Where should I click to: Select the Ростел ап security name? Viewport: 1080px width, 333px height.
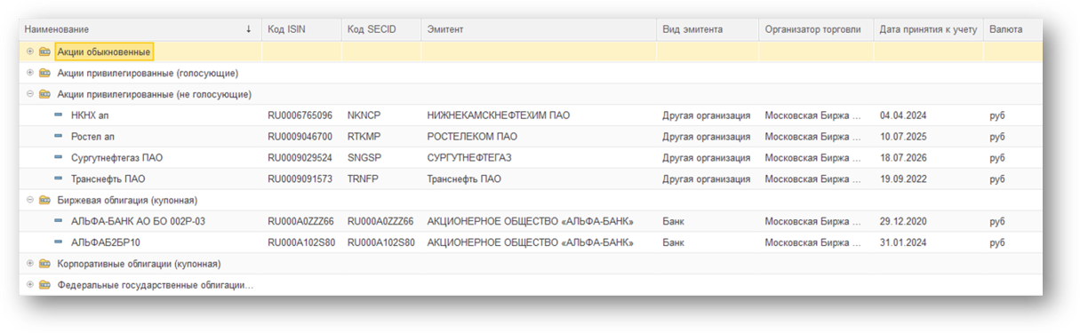(93, 137)
